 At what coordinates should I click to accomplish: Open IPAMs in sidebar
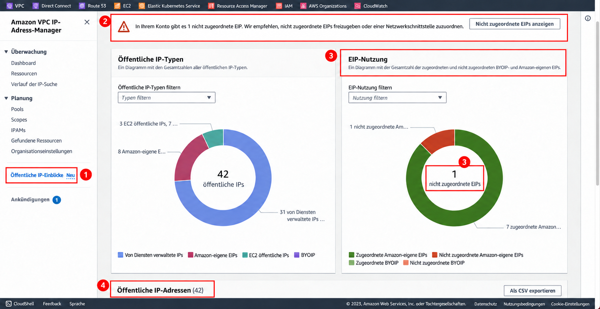click(18, 130)
